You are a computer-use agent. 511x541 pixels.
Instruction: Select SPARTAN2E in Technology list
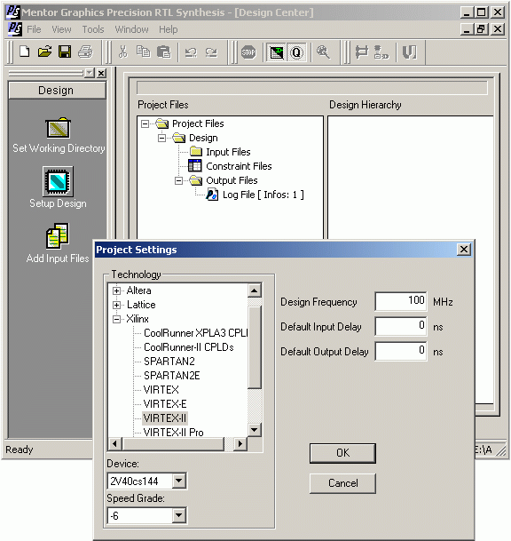pos(171,376)
